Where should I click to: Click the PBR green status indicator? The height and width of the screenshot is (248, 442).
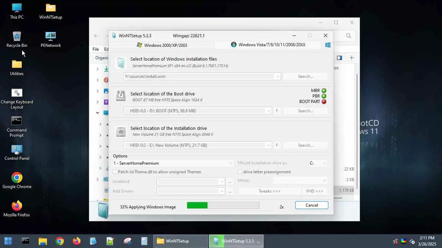[x=324, y=96]
